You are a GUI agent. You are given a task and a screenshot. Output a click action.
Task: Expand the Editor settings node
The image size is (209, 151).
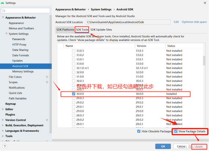(x=3, y=109)
